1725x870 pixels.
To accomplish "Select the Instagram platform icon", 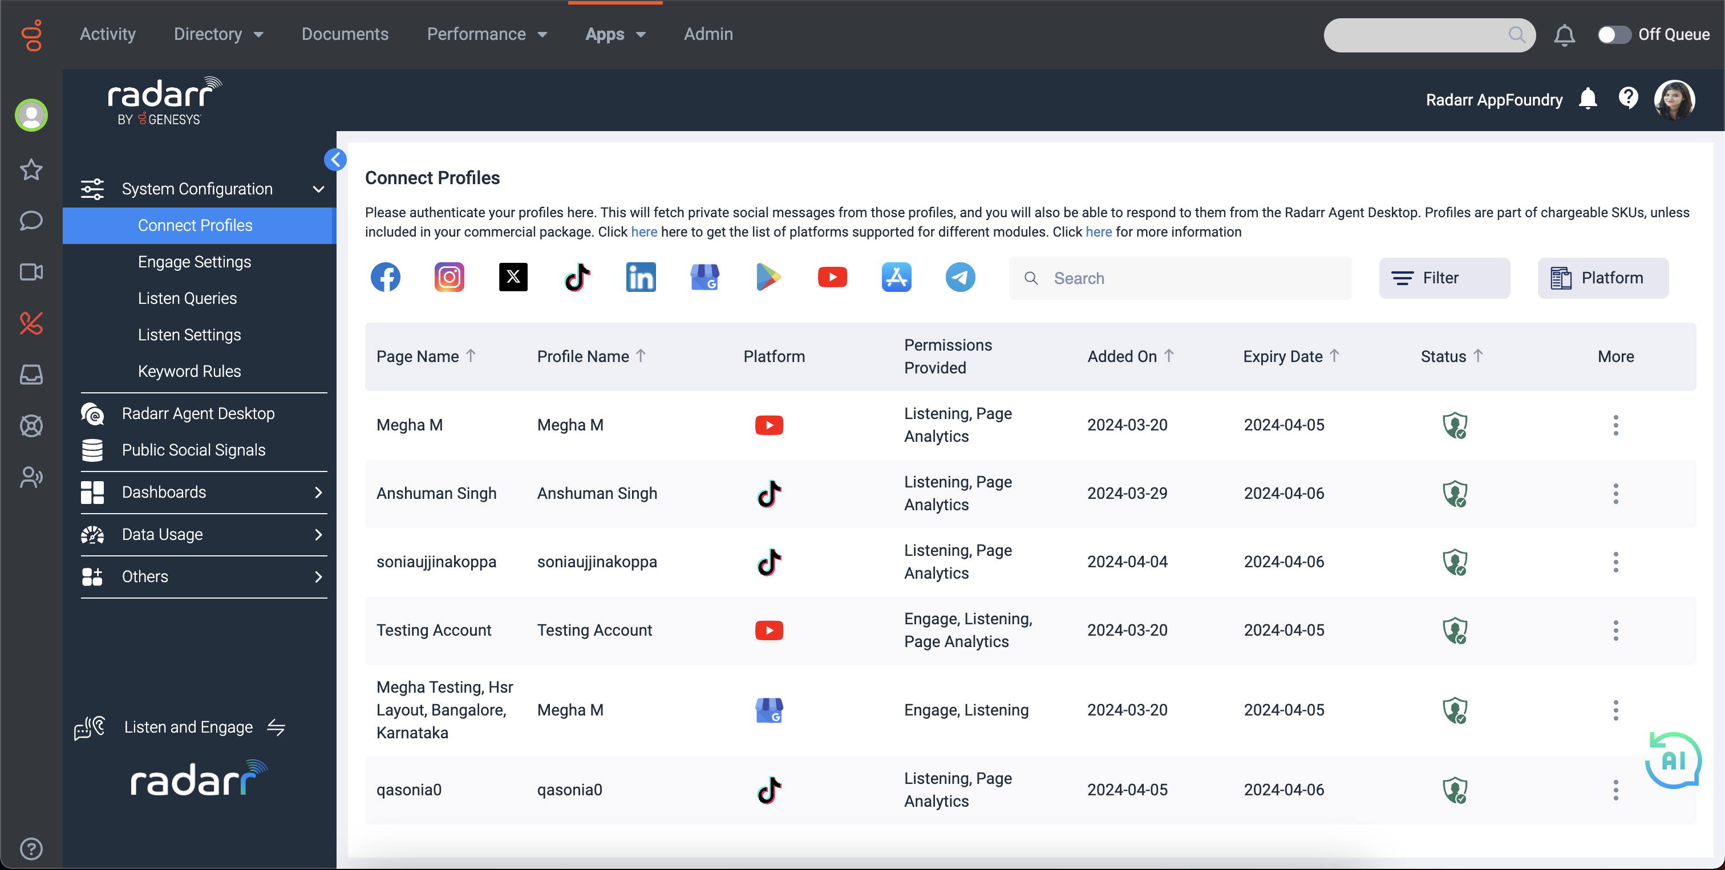I will tap(449, 277).
